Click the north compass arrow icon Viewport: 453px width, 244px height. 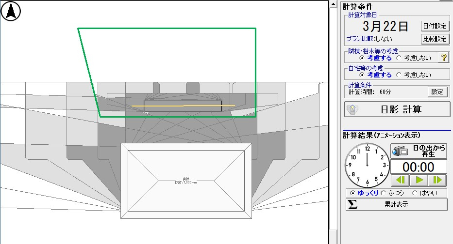pos(10,11)
